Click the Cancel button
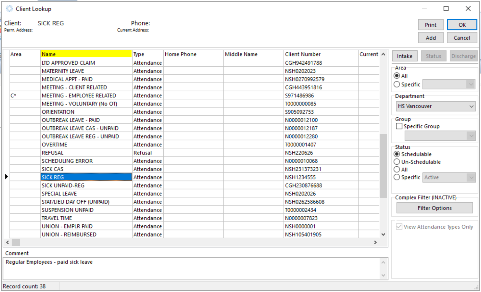Image resolution: width=481 pixels, height=292 pixels. pyautogui.click(x=462, y=38)
